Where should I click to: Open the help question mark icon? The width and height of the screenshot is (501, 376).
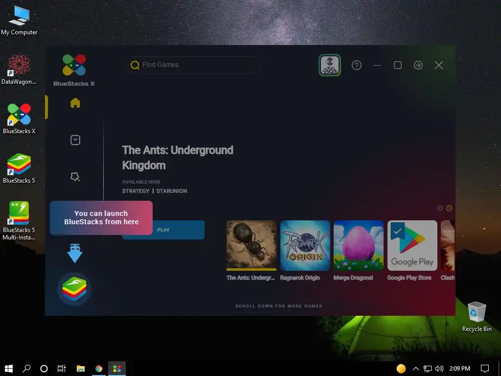tap(357, 65)
